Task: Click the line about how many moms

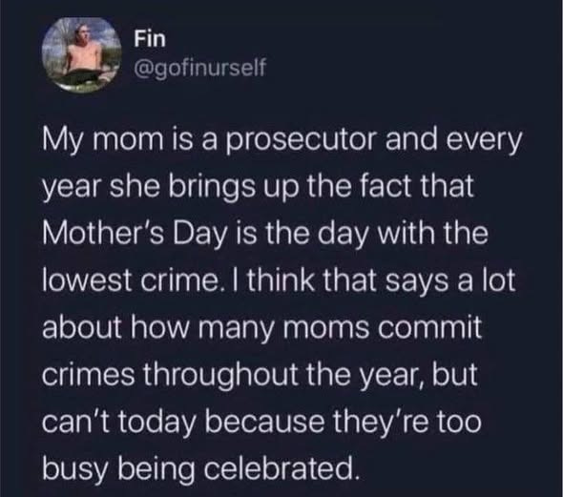Action: click(x=261, y=328)
